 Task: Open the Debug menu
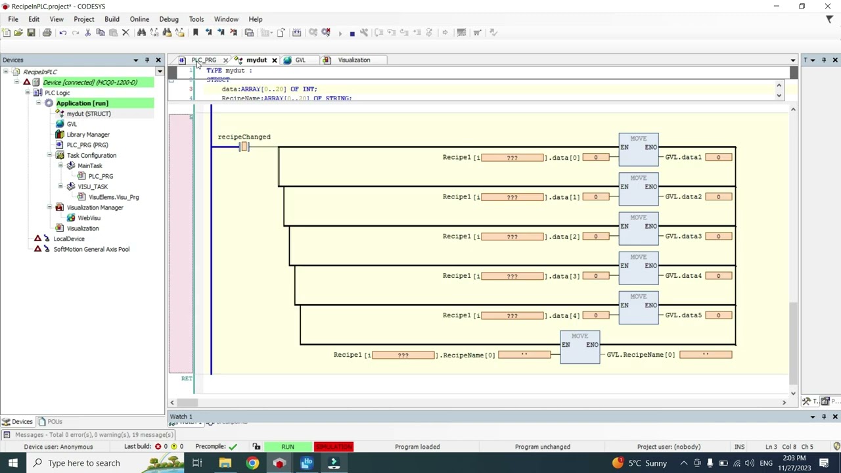coord(169,19)
